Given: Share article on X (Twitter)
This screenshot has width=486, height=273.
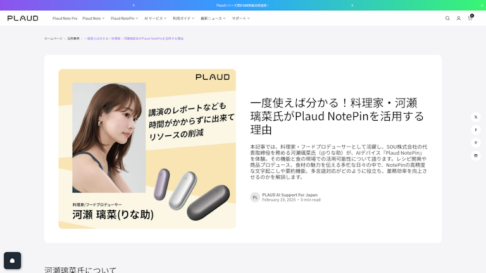Looking at the screenshot, I should pyautogui.click(x=476, y=117).
